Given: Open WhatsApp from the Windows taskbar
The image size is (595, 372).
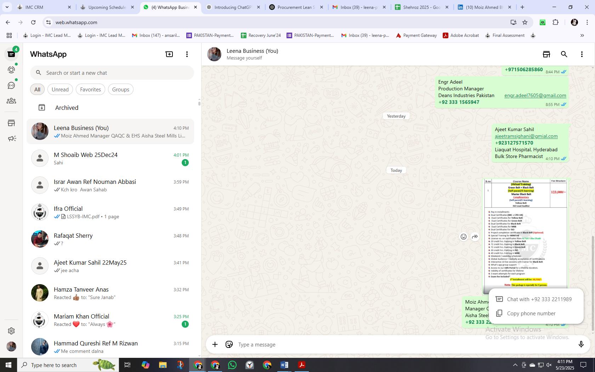Looking at the screenshot, I should coord(232,365).
